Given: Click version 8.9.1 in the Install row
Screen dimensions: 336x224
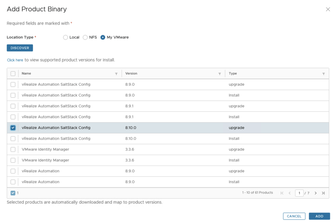Looking at the screenshot, I should 129,117.
